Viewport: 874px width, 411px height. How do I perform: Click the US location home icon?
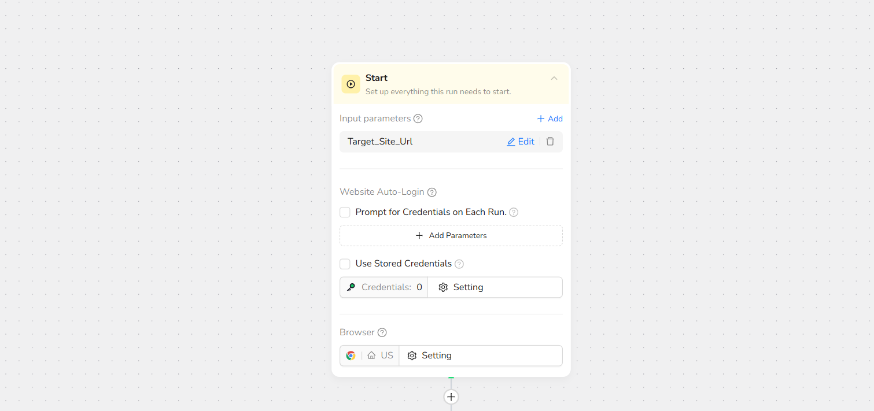371,356
